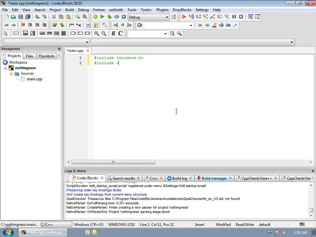Click the DoxyBlocks wrench preferences icon
Screen dimensions: 316x237
[x=105, y=25]
